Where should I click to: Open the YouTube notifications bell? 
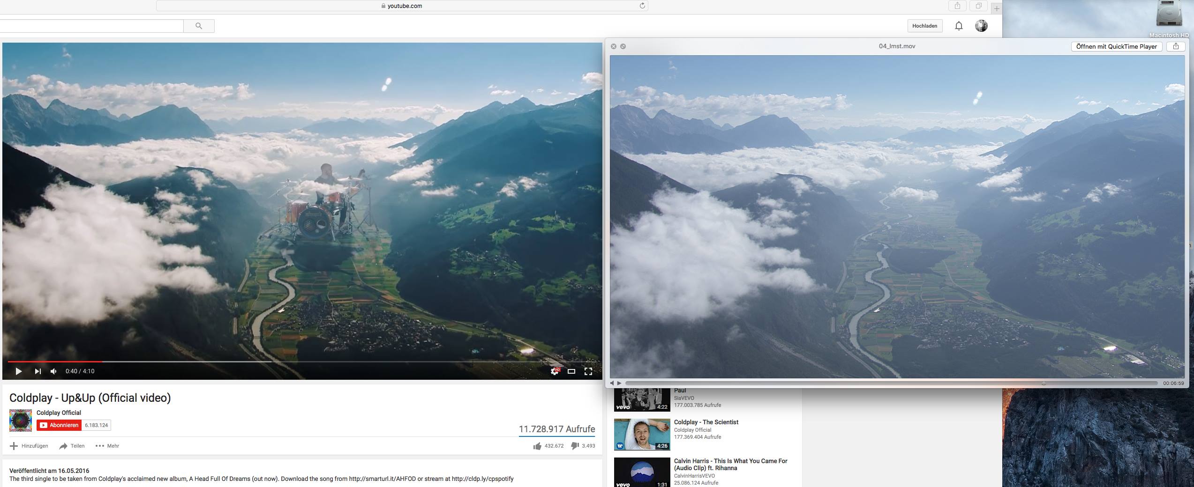(959, 26)
